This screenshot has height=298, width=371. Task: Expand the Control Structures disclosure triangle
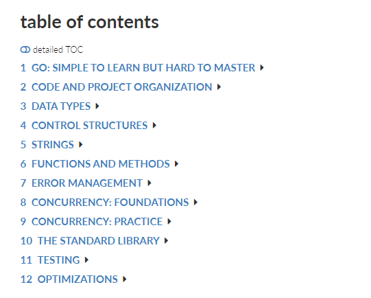point(154,126)
